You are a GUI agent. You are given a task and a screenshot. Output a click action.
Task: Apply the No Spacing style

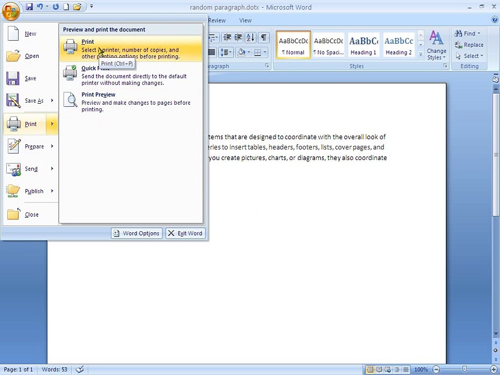(x=329, y=45)
